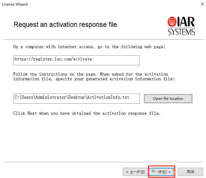Image resolution: width=206 pixels, height=178 pixels.
Task: Click the 'Request an activation response file' heading
Action: tap(65, 25)
